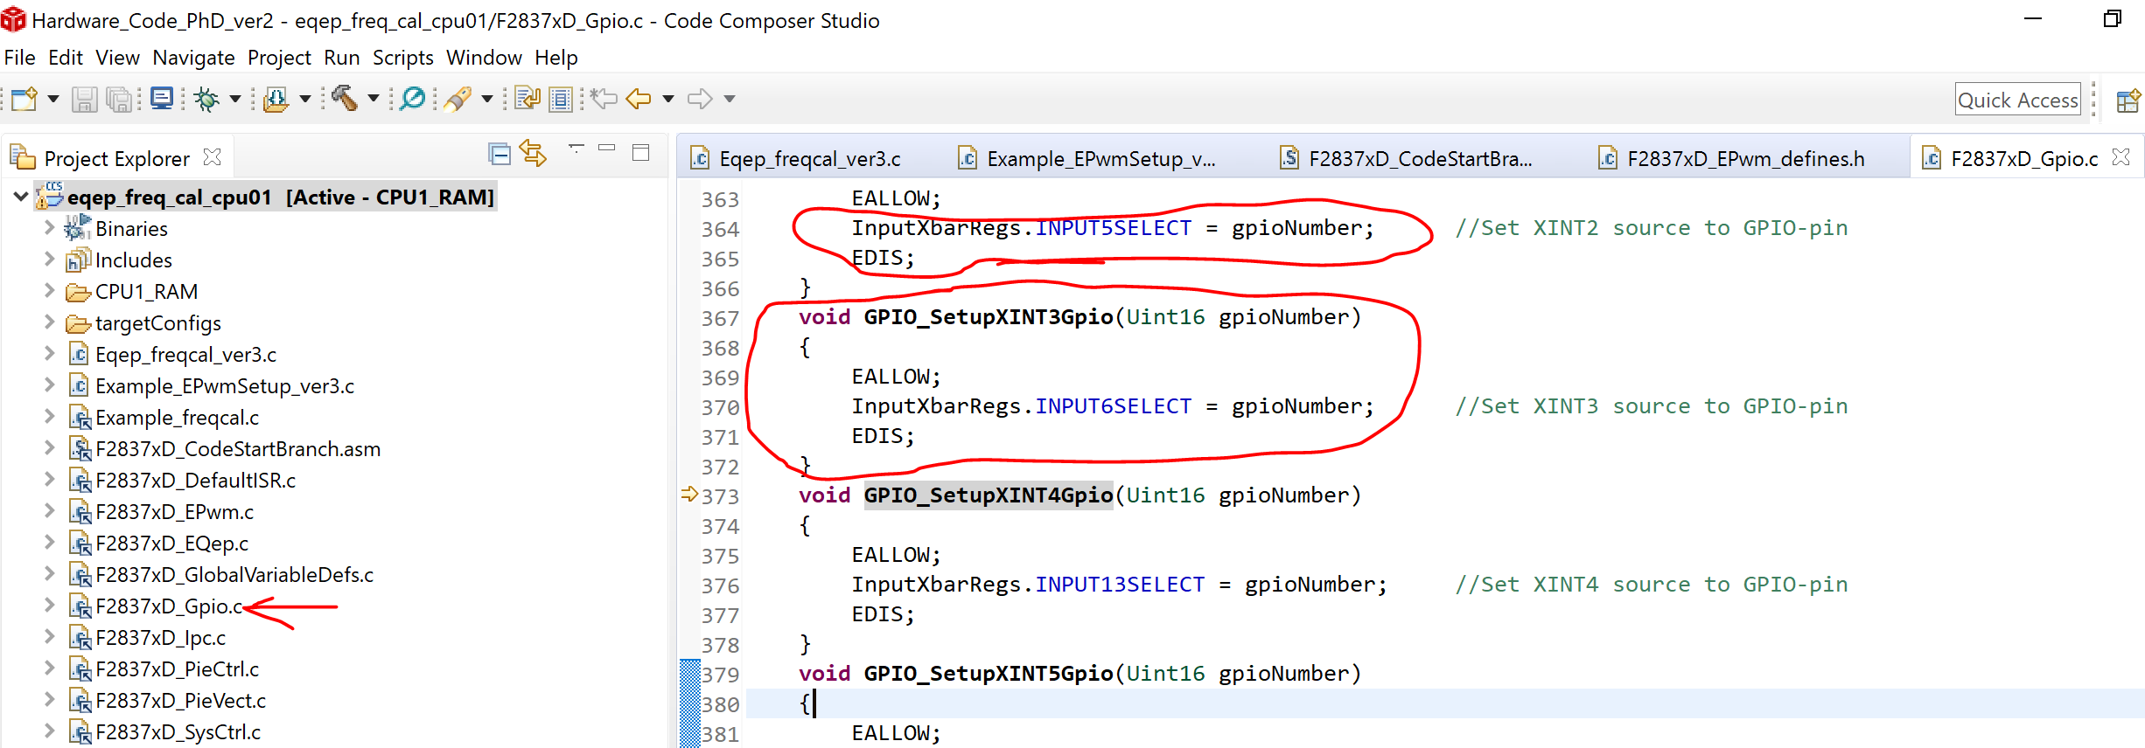The width and height of the screenshot is (2145, 748).
Task: Close the F2837xD_Gpio.c editor tab
Action: coord(2121,157)
